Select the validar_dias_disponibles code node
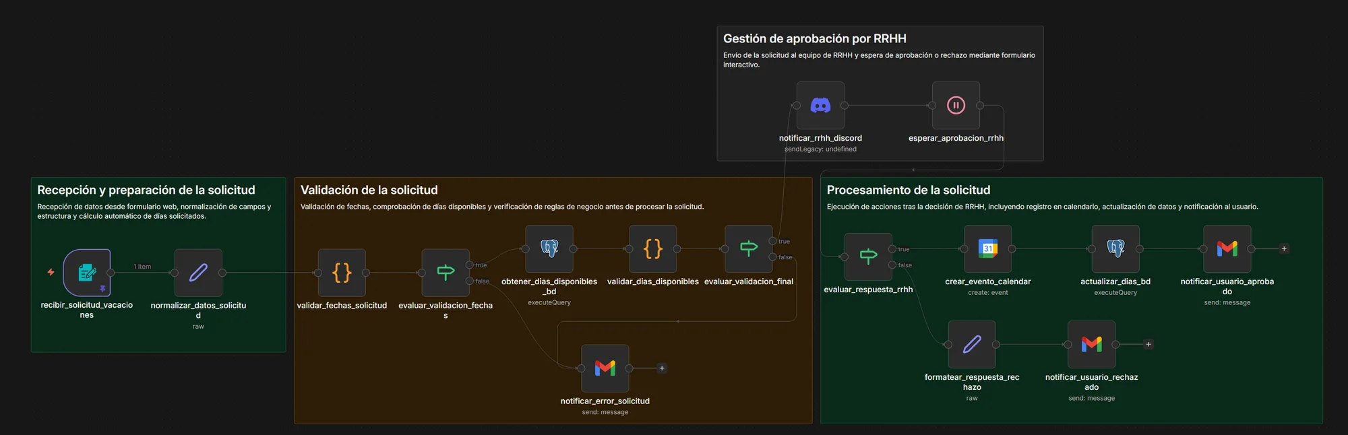This screenshot has height=435, width=1348. tap(653, 248)
